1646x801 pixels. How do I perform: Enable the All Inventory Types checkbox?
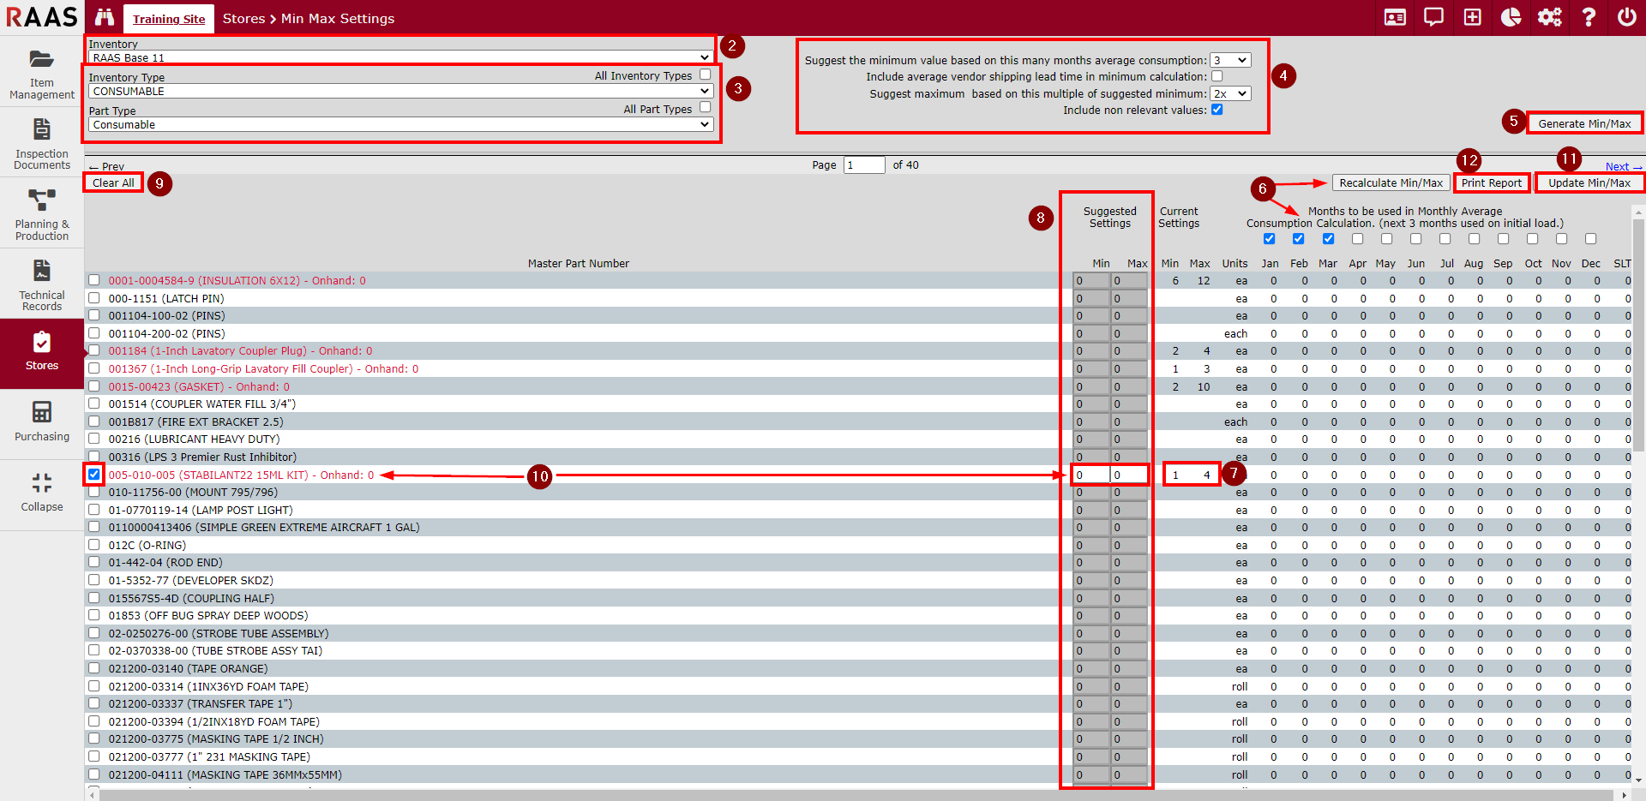coord(705,75)
